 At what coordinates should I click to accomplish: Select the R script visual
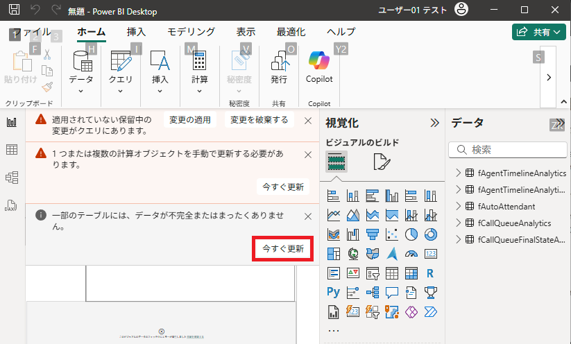pos(430,273)
